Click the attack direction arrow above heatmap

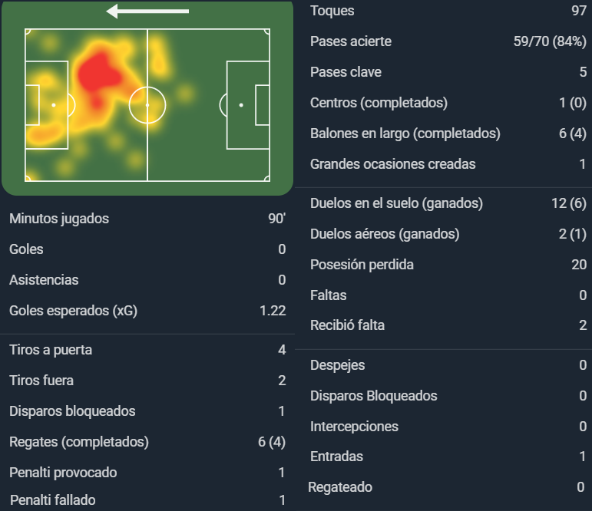[147, 12]
